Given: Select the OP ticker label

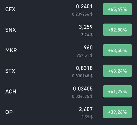Looking at the screenshot, I should (9, 112).
